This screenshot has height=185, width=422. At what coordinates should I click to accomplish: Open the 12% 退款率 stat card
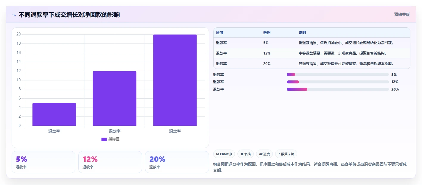click(110, 162)
